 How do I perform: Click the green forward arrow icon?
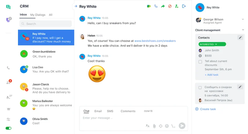pyautogui.click(x=163, y=6)
